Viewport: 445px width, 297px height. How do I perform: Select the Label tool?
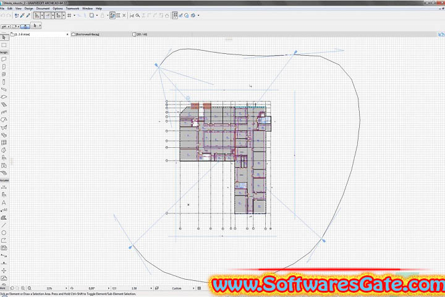pos(4,210)
